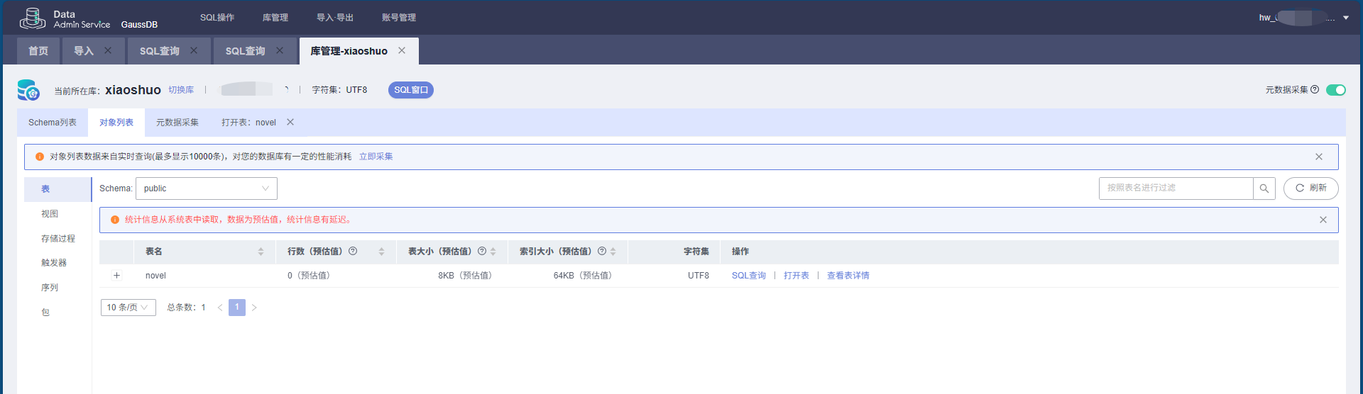1363x394 pixels.
Task: Click the table name filter input field
Action: (x=1176, y=188)
